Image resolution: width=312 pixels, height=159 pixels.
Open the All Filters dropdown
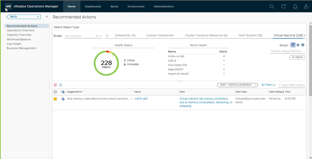pos(268,85)
